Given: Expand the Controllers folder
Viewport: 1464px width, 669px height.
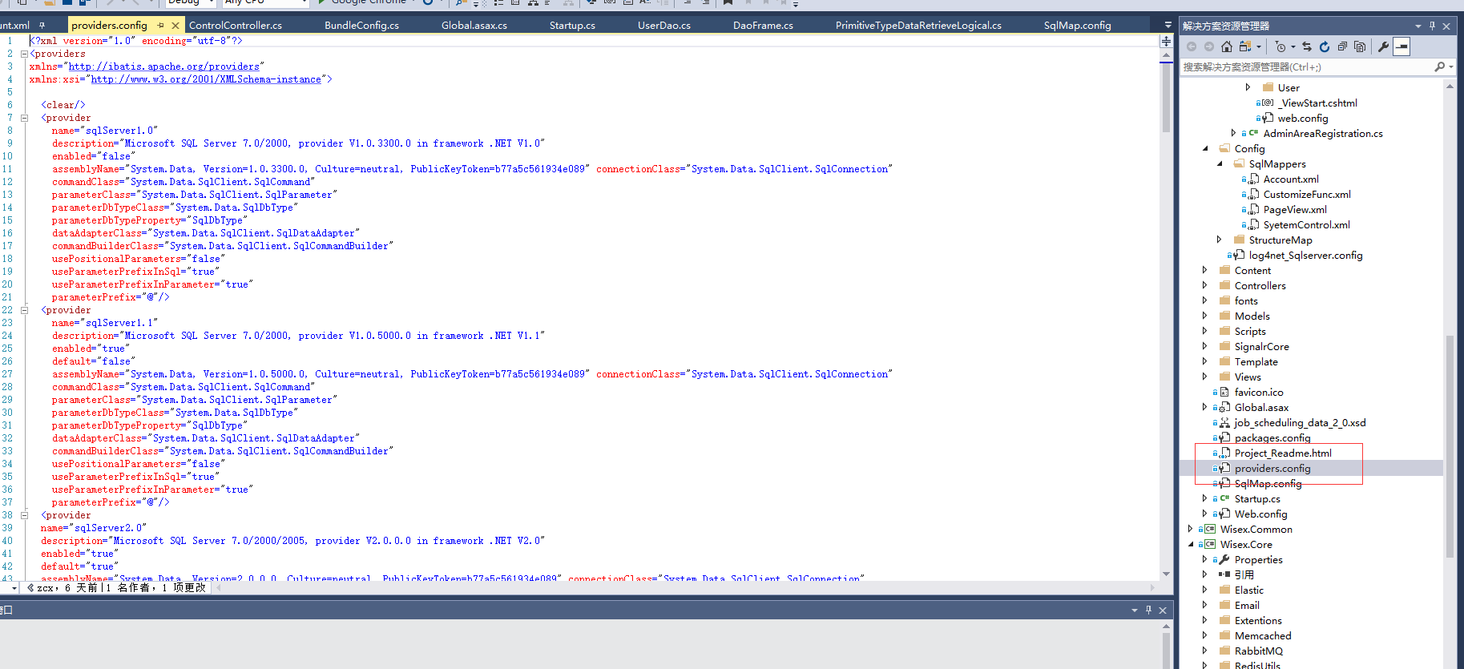Looking at the screenshot, I should pyautogui.click(x=1204, y=285).
